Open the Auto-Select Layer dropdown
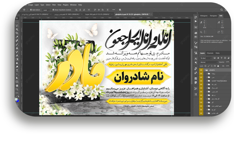The image size is (234, 141). click(46, 10)
